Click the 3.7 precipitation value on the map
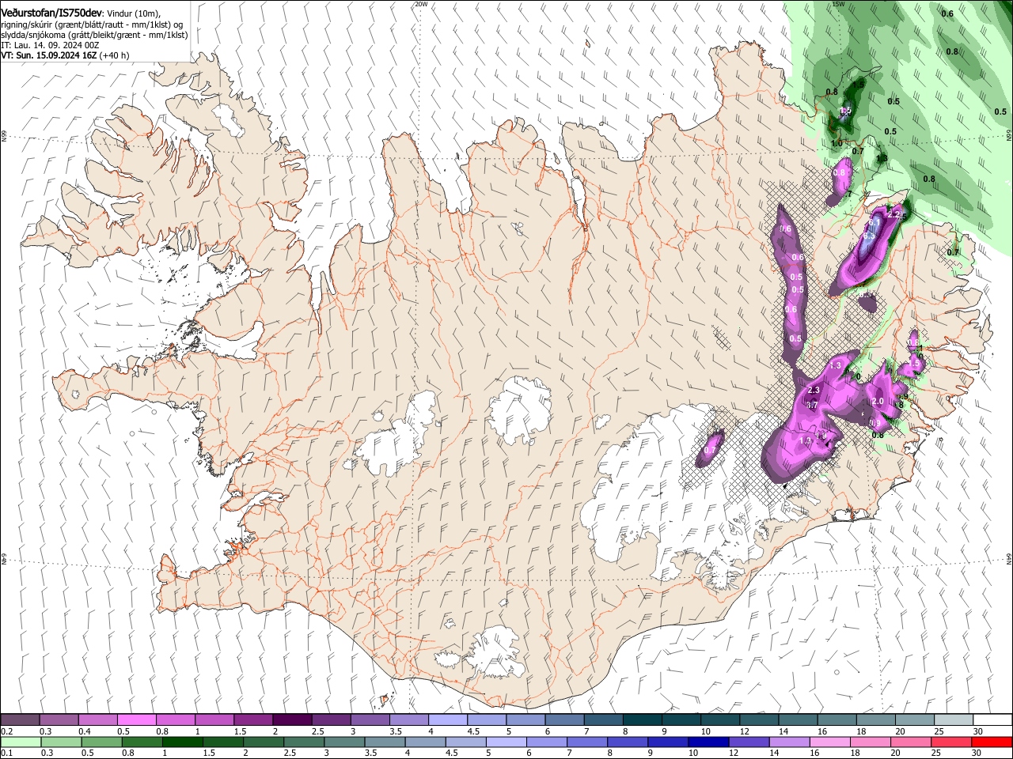The width and height of the screenshot is (1013, 759). [811, 405]
